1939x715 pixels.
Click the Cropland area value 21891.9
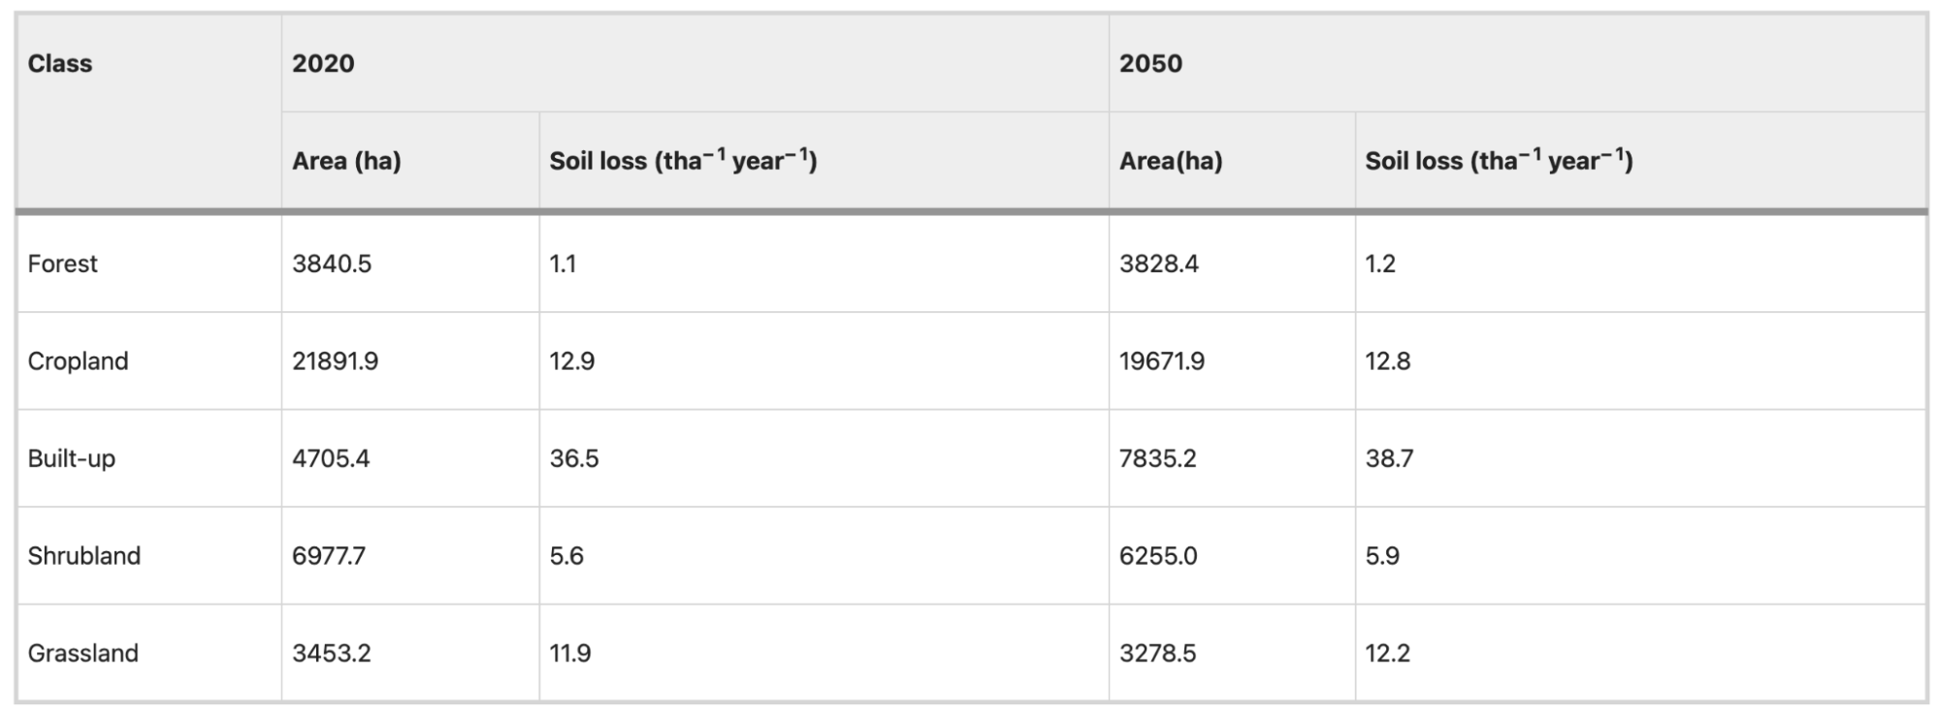click(335, 361)
